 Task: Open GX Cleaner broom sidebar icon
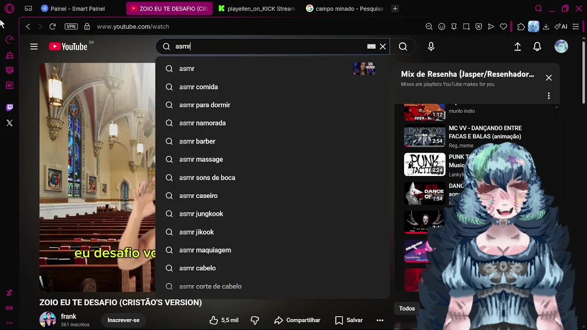point(9,55)
